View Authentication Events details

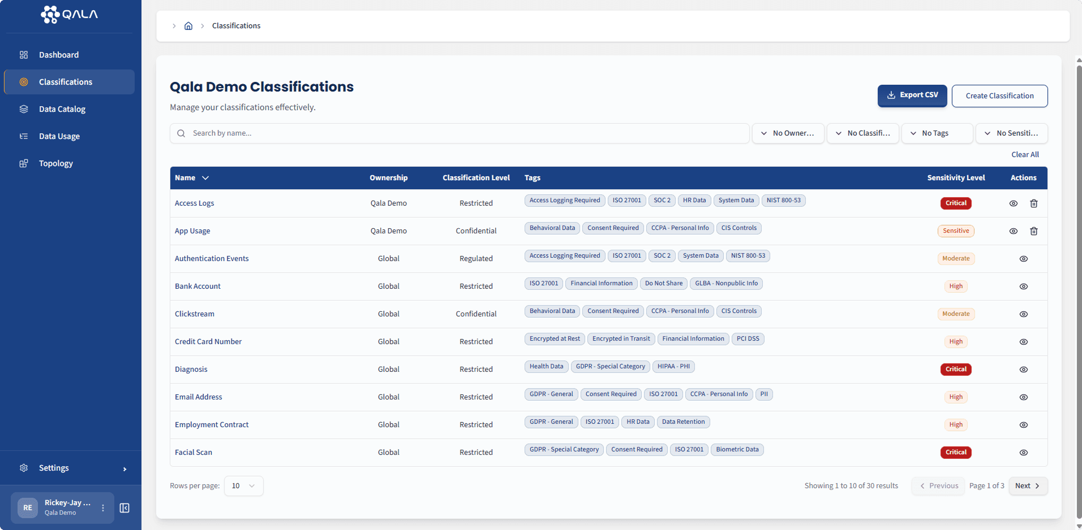1024,259
